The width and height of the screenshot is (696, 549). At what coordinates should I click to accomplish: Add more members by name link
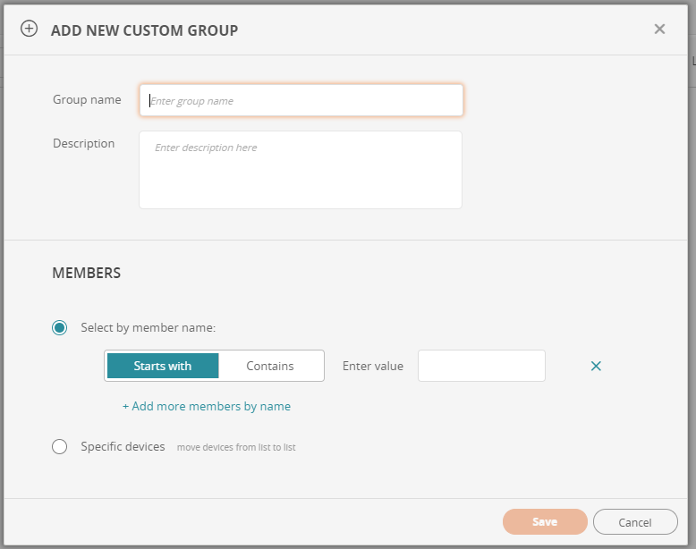207,406
